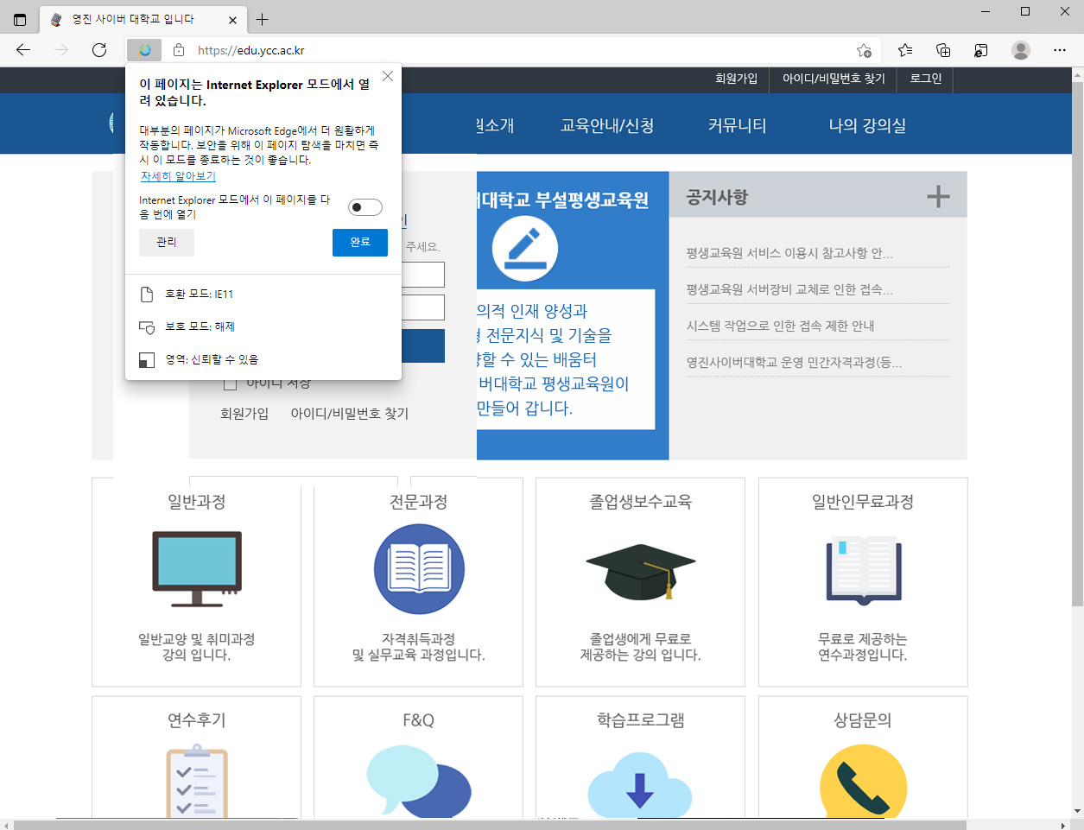Click the 전문과정 open book icon
This screenshot has width=1084, height=830.
(419, 569)
